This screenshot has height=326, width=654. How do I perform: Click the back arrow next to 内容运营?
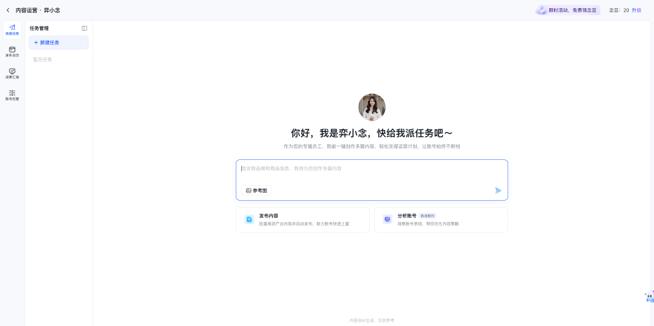[7, 10]
